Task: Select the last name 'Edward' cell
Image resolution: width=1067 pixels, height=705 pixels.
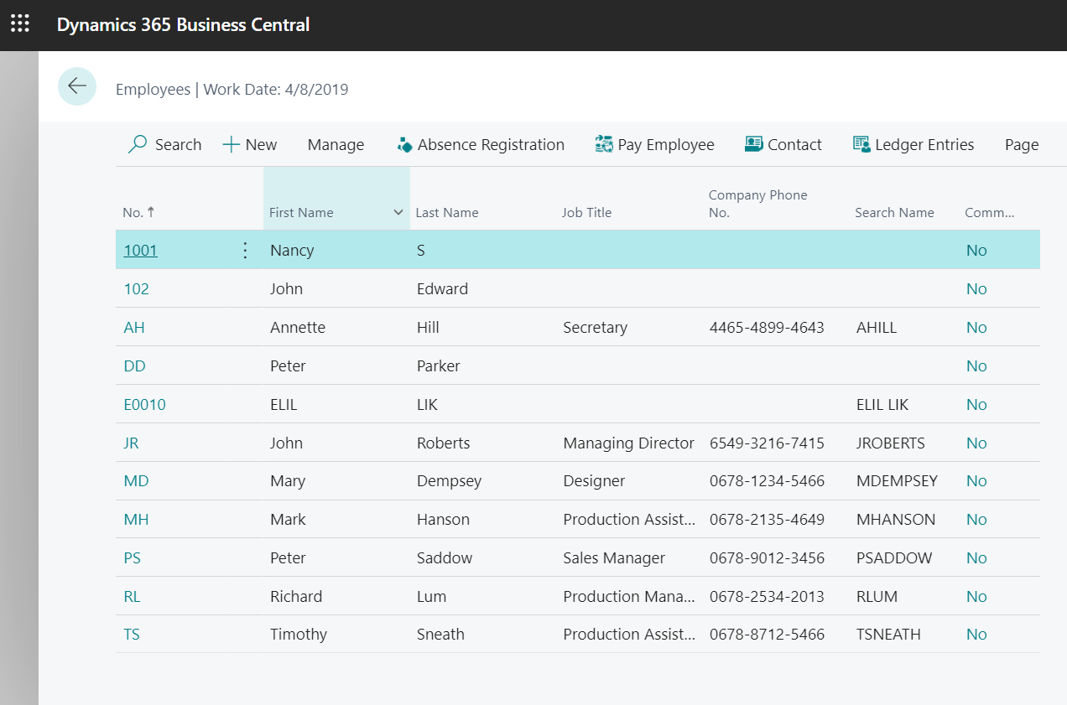Action: coord(442,289)
